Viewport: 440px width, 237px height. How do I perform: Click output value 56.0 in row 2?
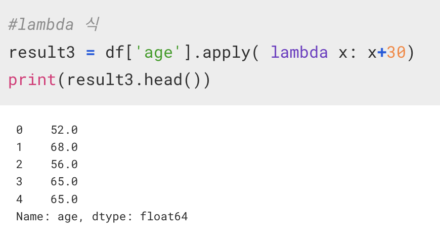(64, 165)
